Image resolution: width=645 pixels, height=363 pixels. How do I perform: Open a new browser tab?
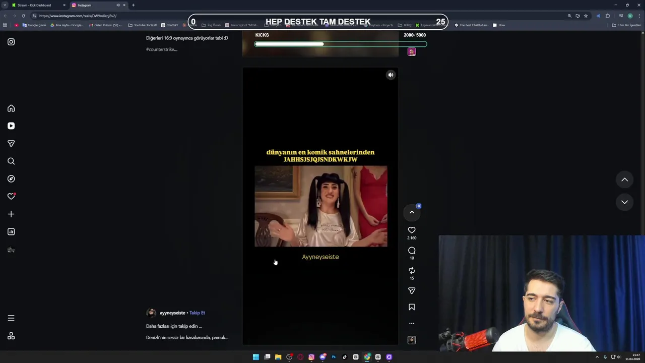133,5
